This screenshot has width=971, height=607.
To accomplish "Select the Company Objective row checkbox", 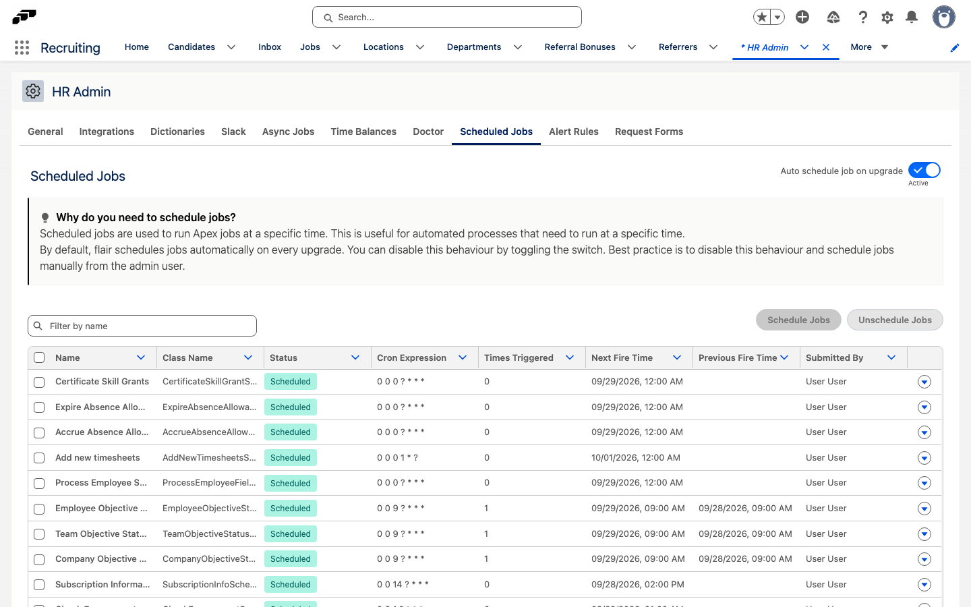I will pyautogui.click(x=39, y=559).
